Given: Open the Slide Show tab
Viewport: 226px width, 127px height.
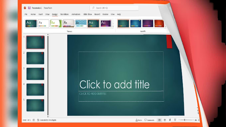Looking at the screenshot, I should tap(87, 14).
